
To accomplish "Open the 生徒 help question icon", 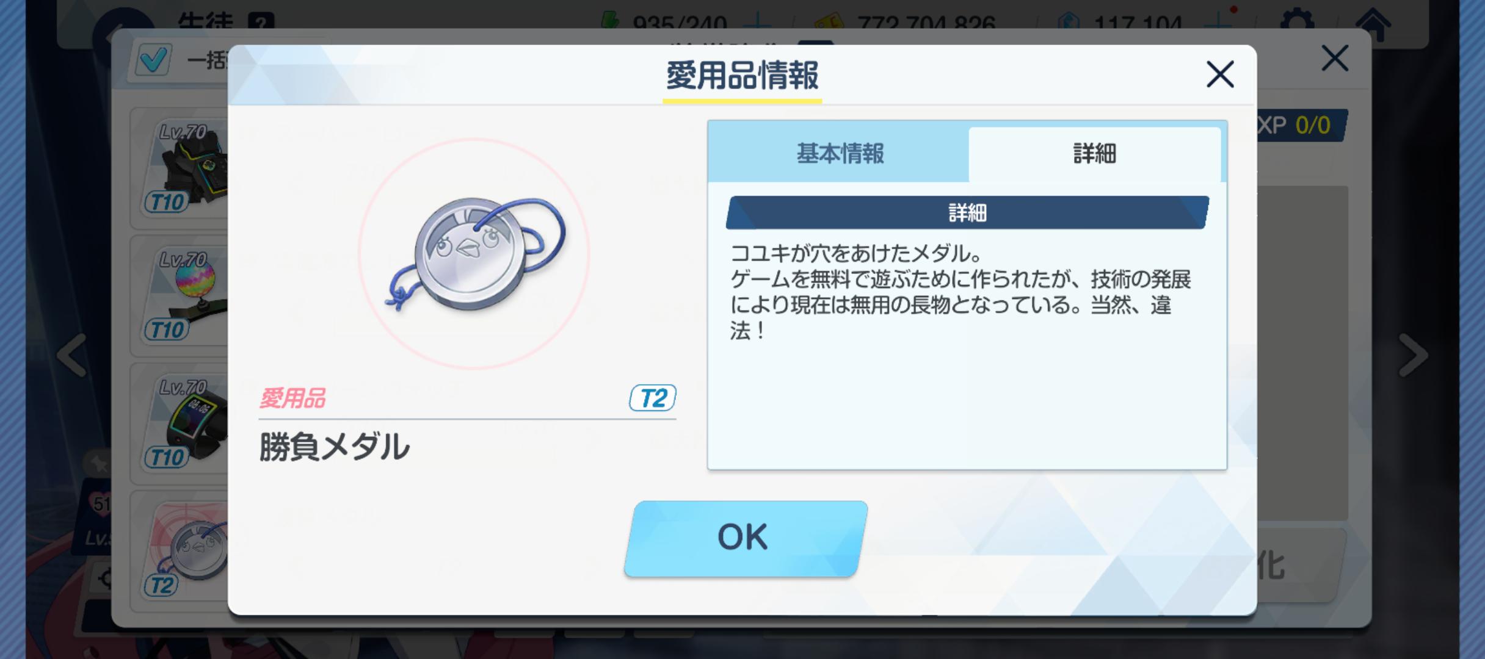I will tap(261, 22).
